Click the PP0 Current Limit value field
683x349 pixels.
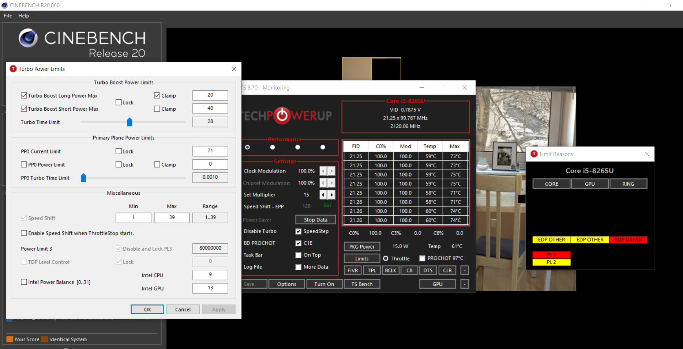click(210, 151)
